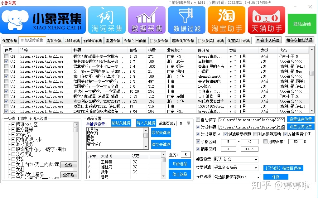Open the 淘宝助手 orange tile
This screenshot has width=318, height=198.
pos(227,20)
